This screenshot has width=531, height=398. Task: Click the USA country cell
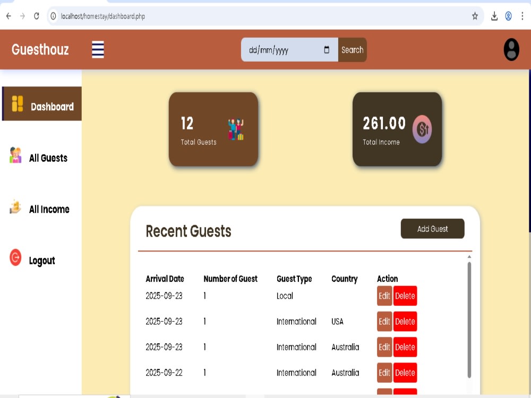click(337, 322)
